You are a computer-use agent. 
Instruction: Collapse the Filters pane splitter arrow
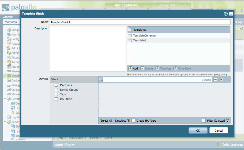99,103
